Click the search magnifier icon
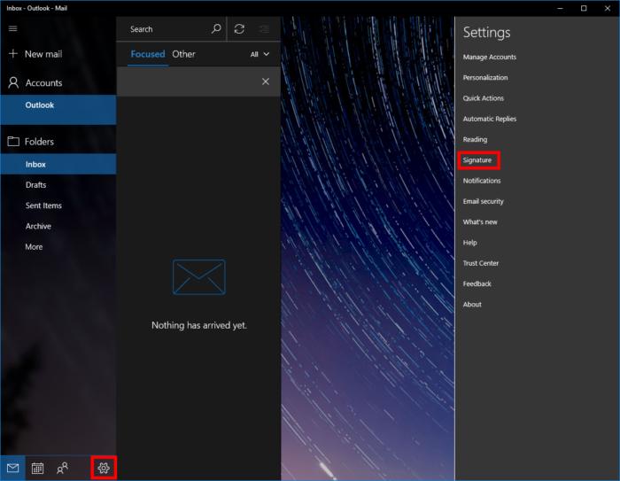The width and height of the screenshot is (620, 481). point(216,28)
